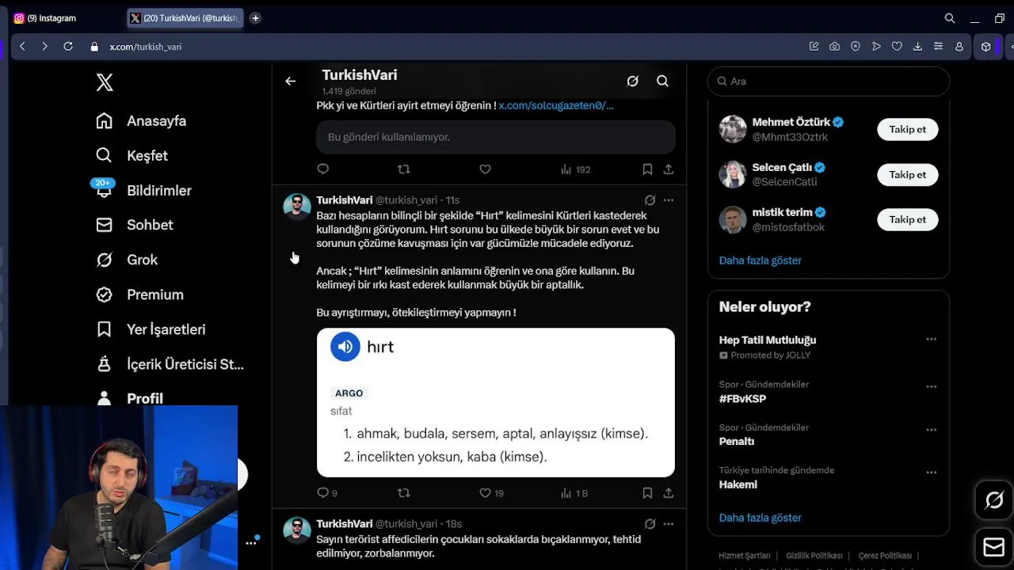Screen dimensions: 1014x570
Task: Click browser heart bookmark icon
Action: pyautogui.click(x=897, y=47)
